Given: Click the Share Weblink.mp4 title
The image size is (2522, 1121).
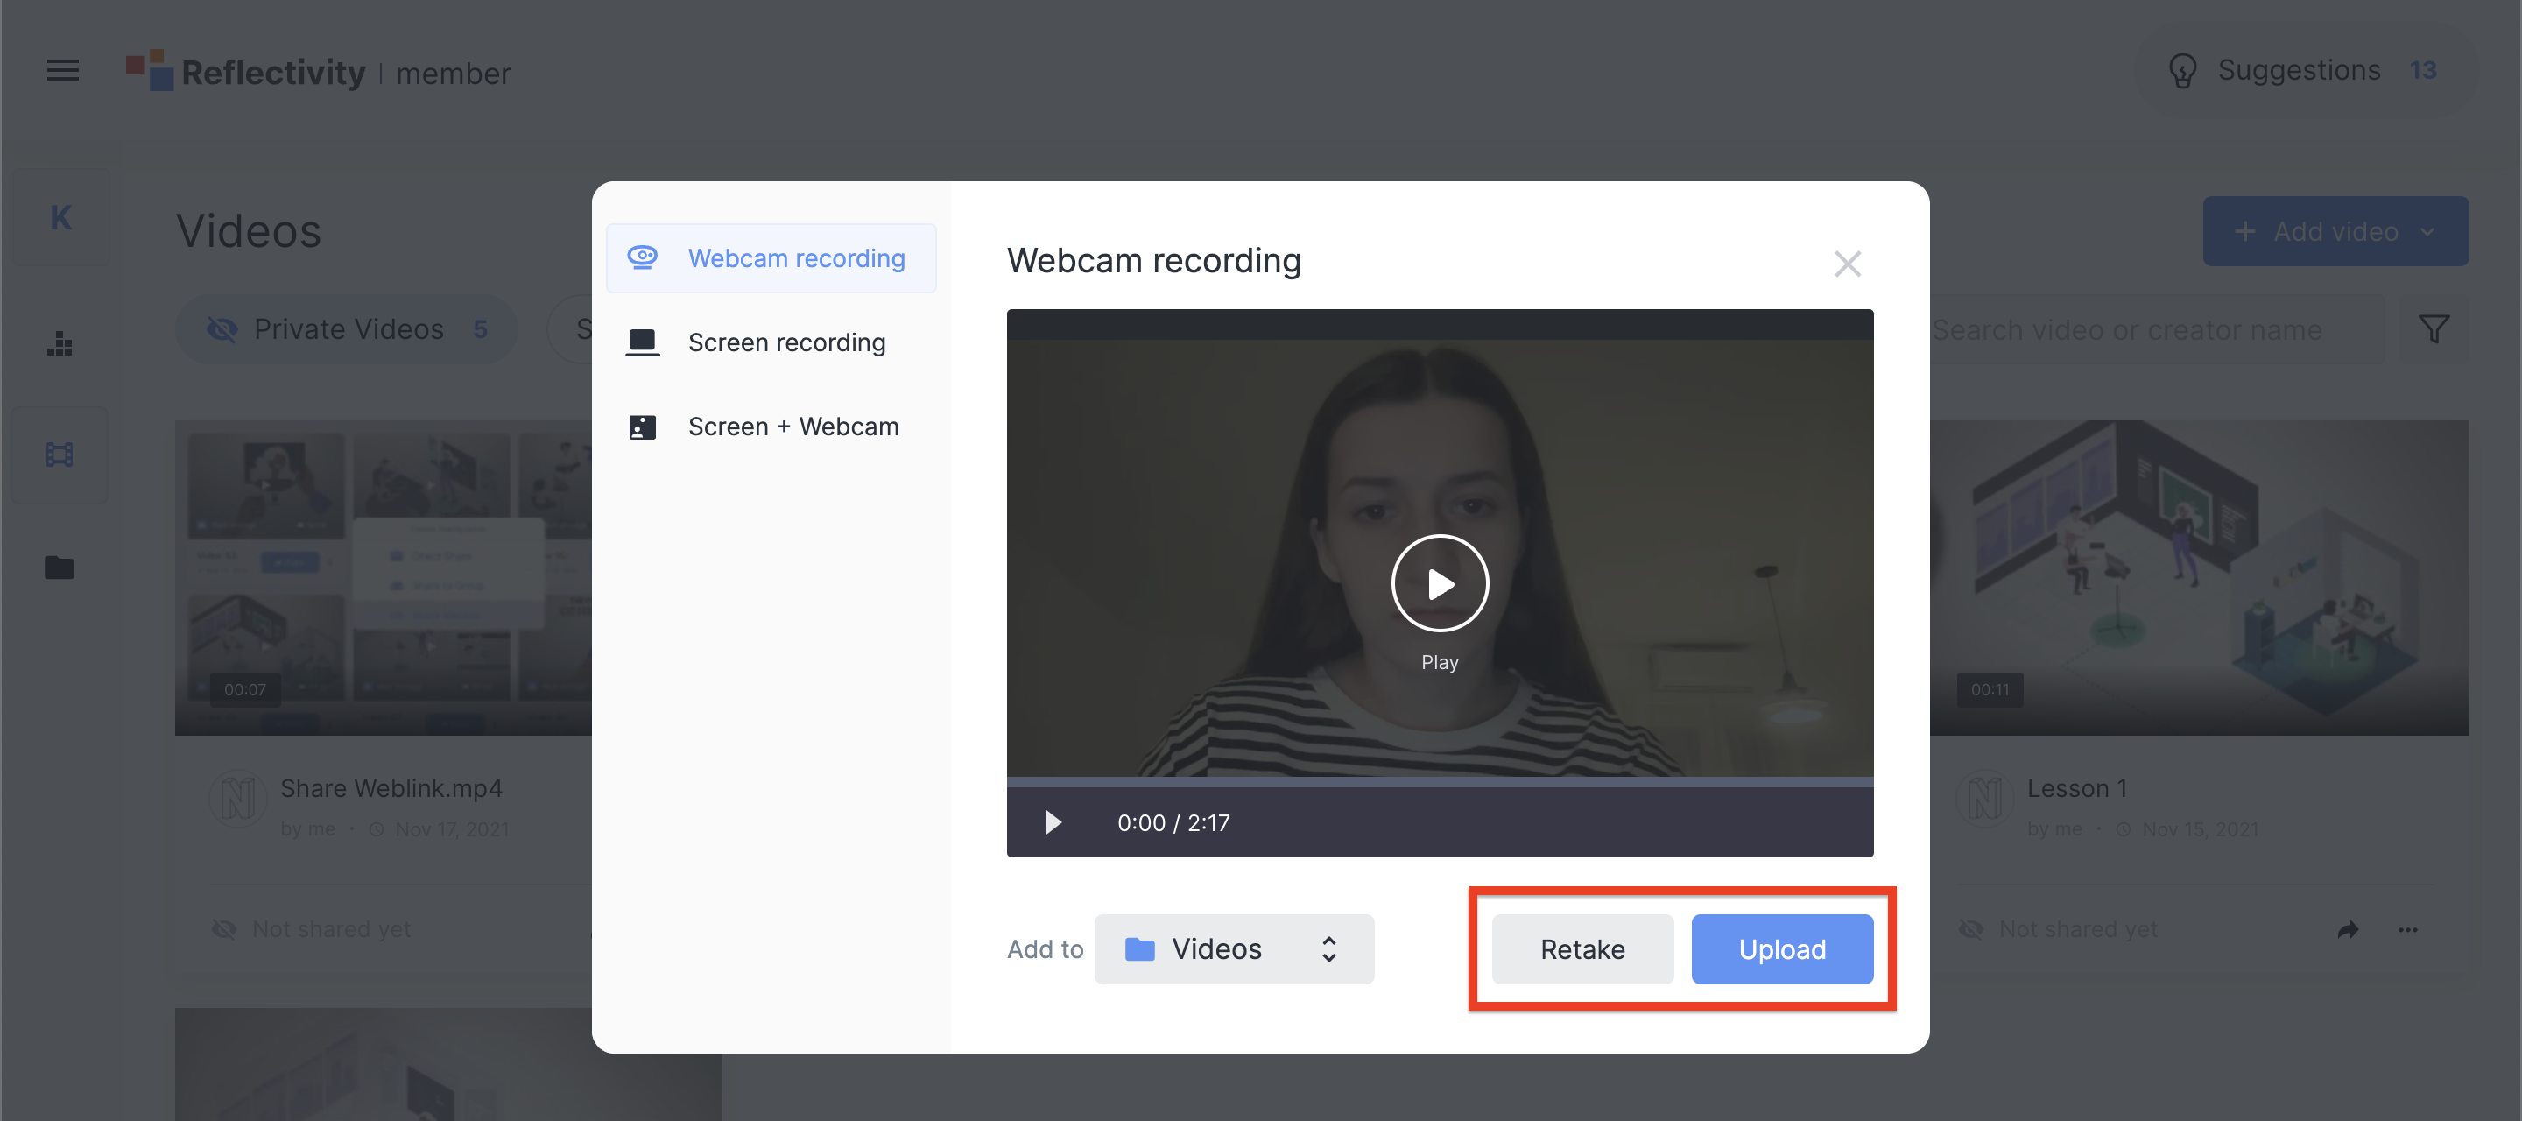Looking at the screenshot, I should pos(391,788).
